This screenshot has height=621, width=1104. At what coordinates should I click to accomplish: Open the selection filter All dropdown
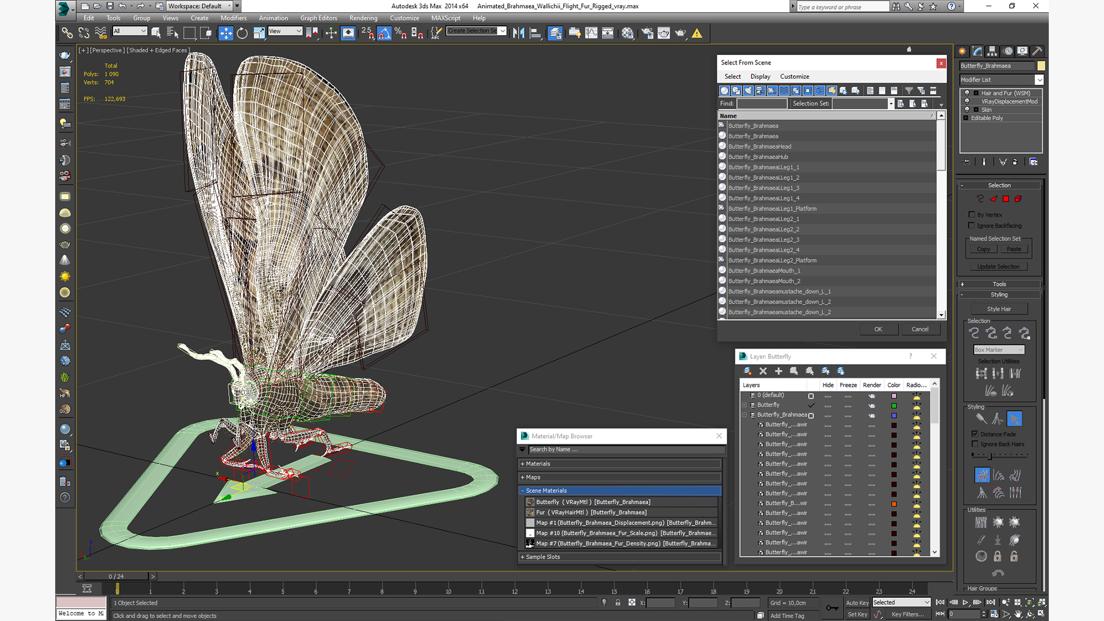(130, 31)
